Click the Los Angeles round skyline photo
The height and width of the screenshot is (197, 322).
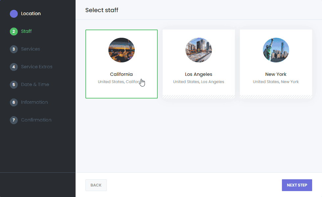[x=199, y=50]
